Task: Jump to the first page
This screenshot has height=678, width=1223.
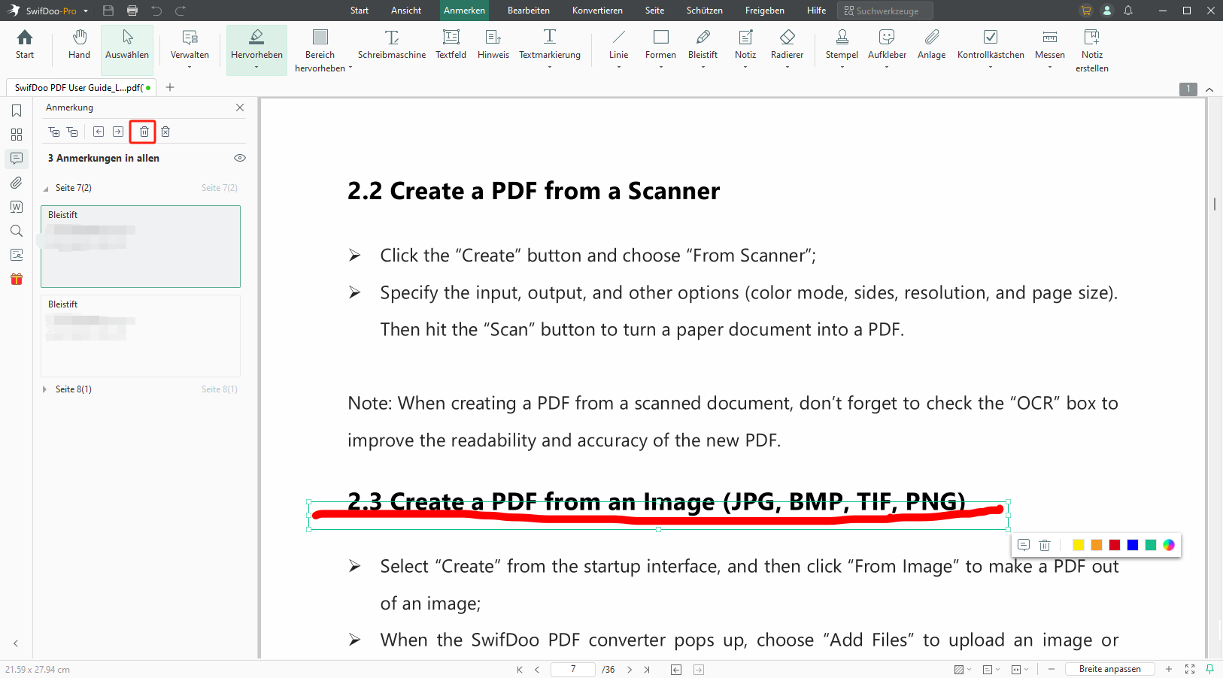Action: (519, 669)
